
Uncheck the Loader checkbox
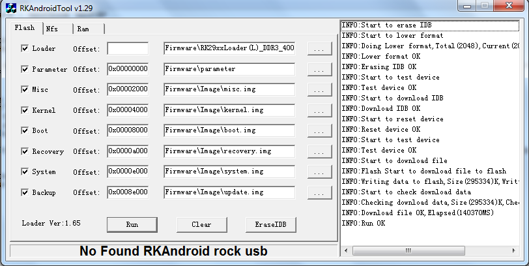tap(25, 48)
